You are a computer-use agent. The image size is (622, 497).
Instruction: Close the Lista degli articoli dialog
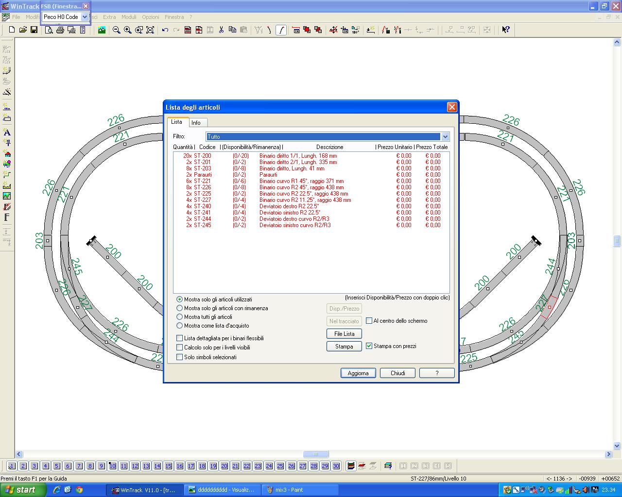pyautogui.click(x=452, y=107)
